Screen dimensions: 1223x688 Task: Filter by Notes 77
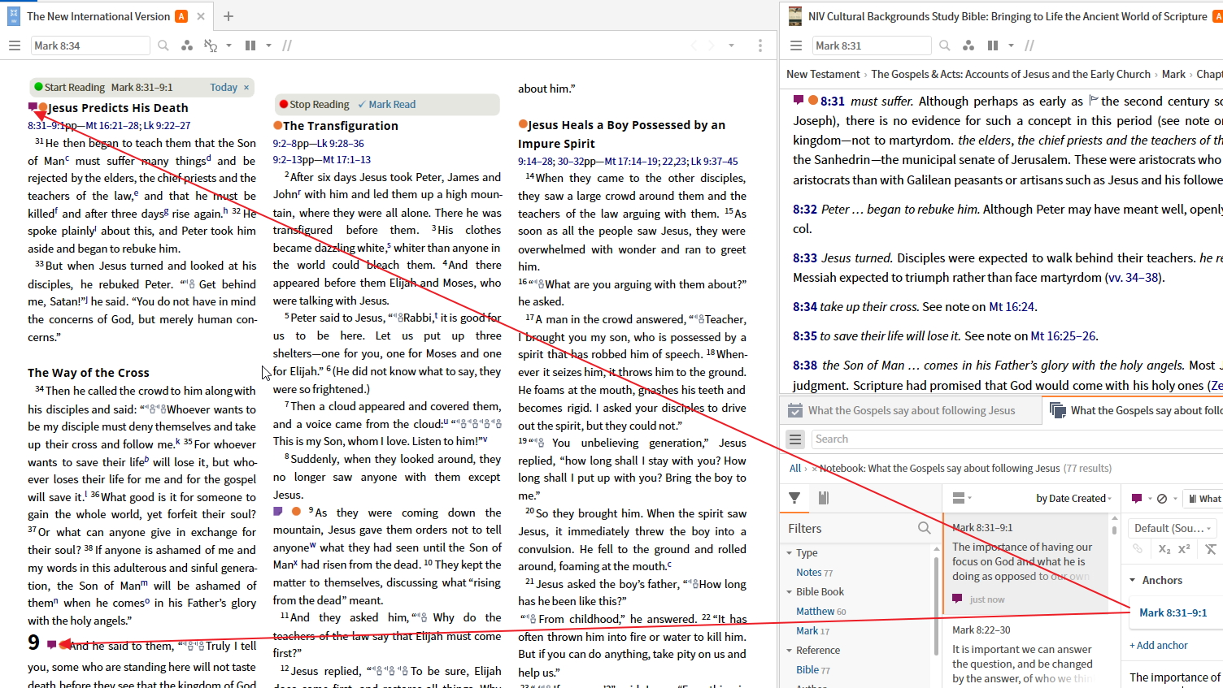click(814, 573)
